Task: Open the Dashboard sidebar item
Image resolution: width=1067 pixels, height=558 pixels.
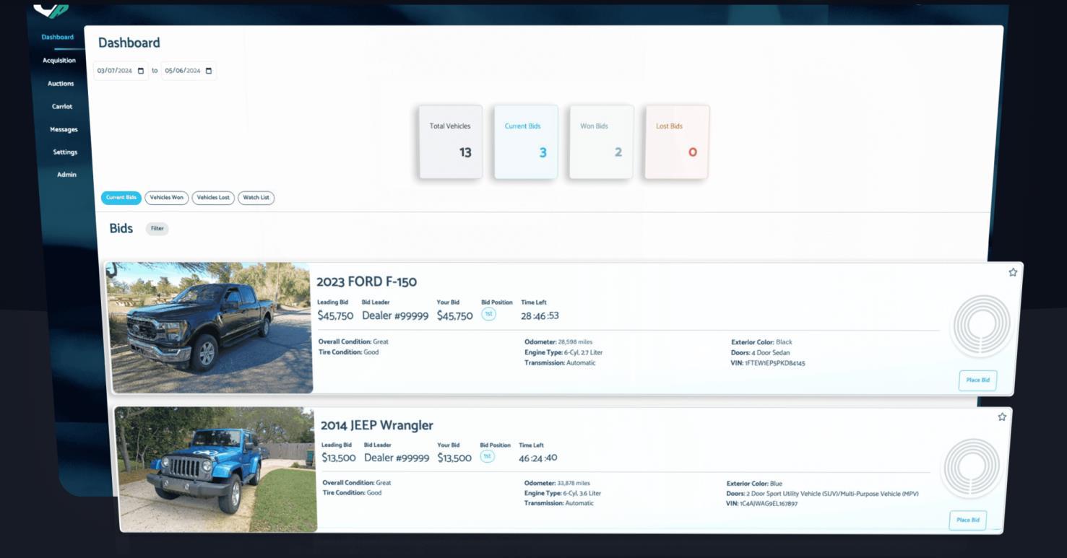Action: pos(58,38)
